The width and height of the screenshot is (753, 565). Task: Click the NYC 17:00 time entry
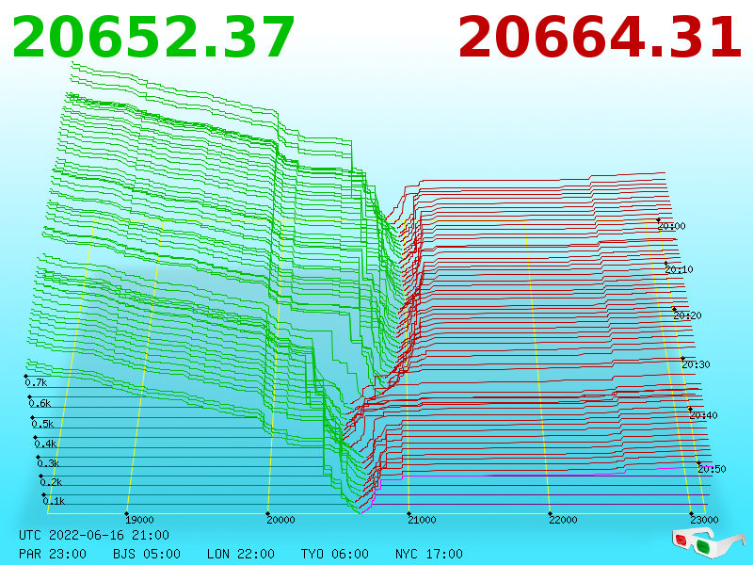[429, 554]
